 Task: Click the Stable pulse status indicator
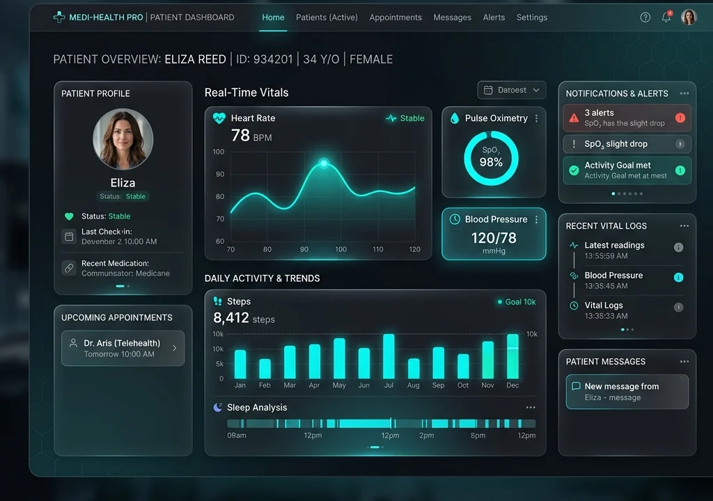(x=405, y=118)
